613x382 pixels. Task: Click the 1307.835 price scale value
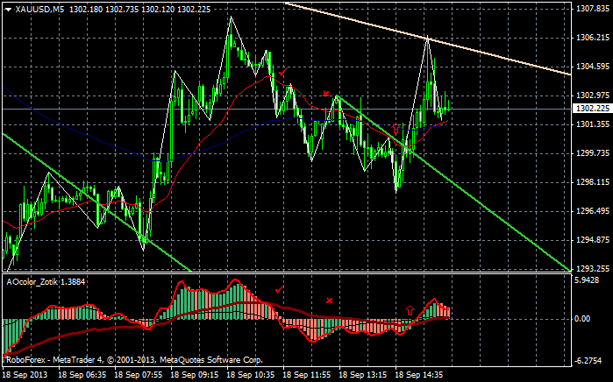[x=593, y=9]
